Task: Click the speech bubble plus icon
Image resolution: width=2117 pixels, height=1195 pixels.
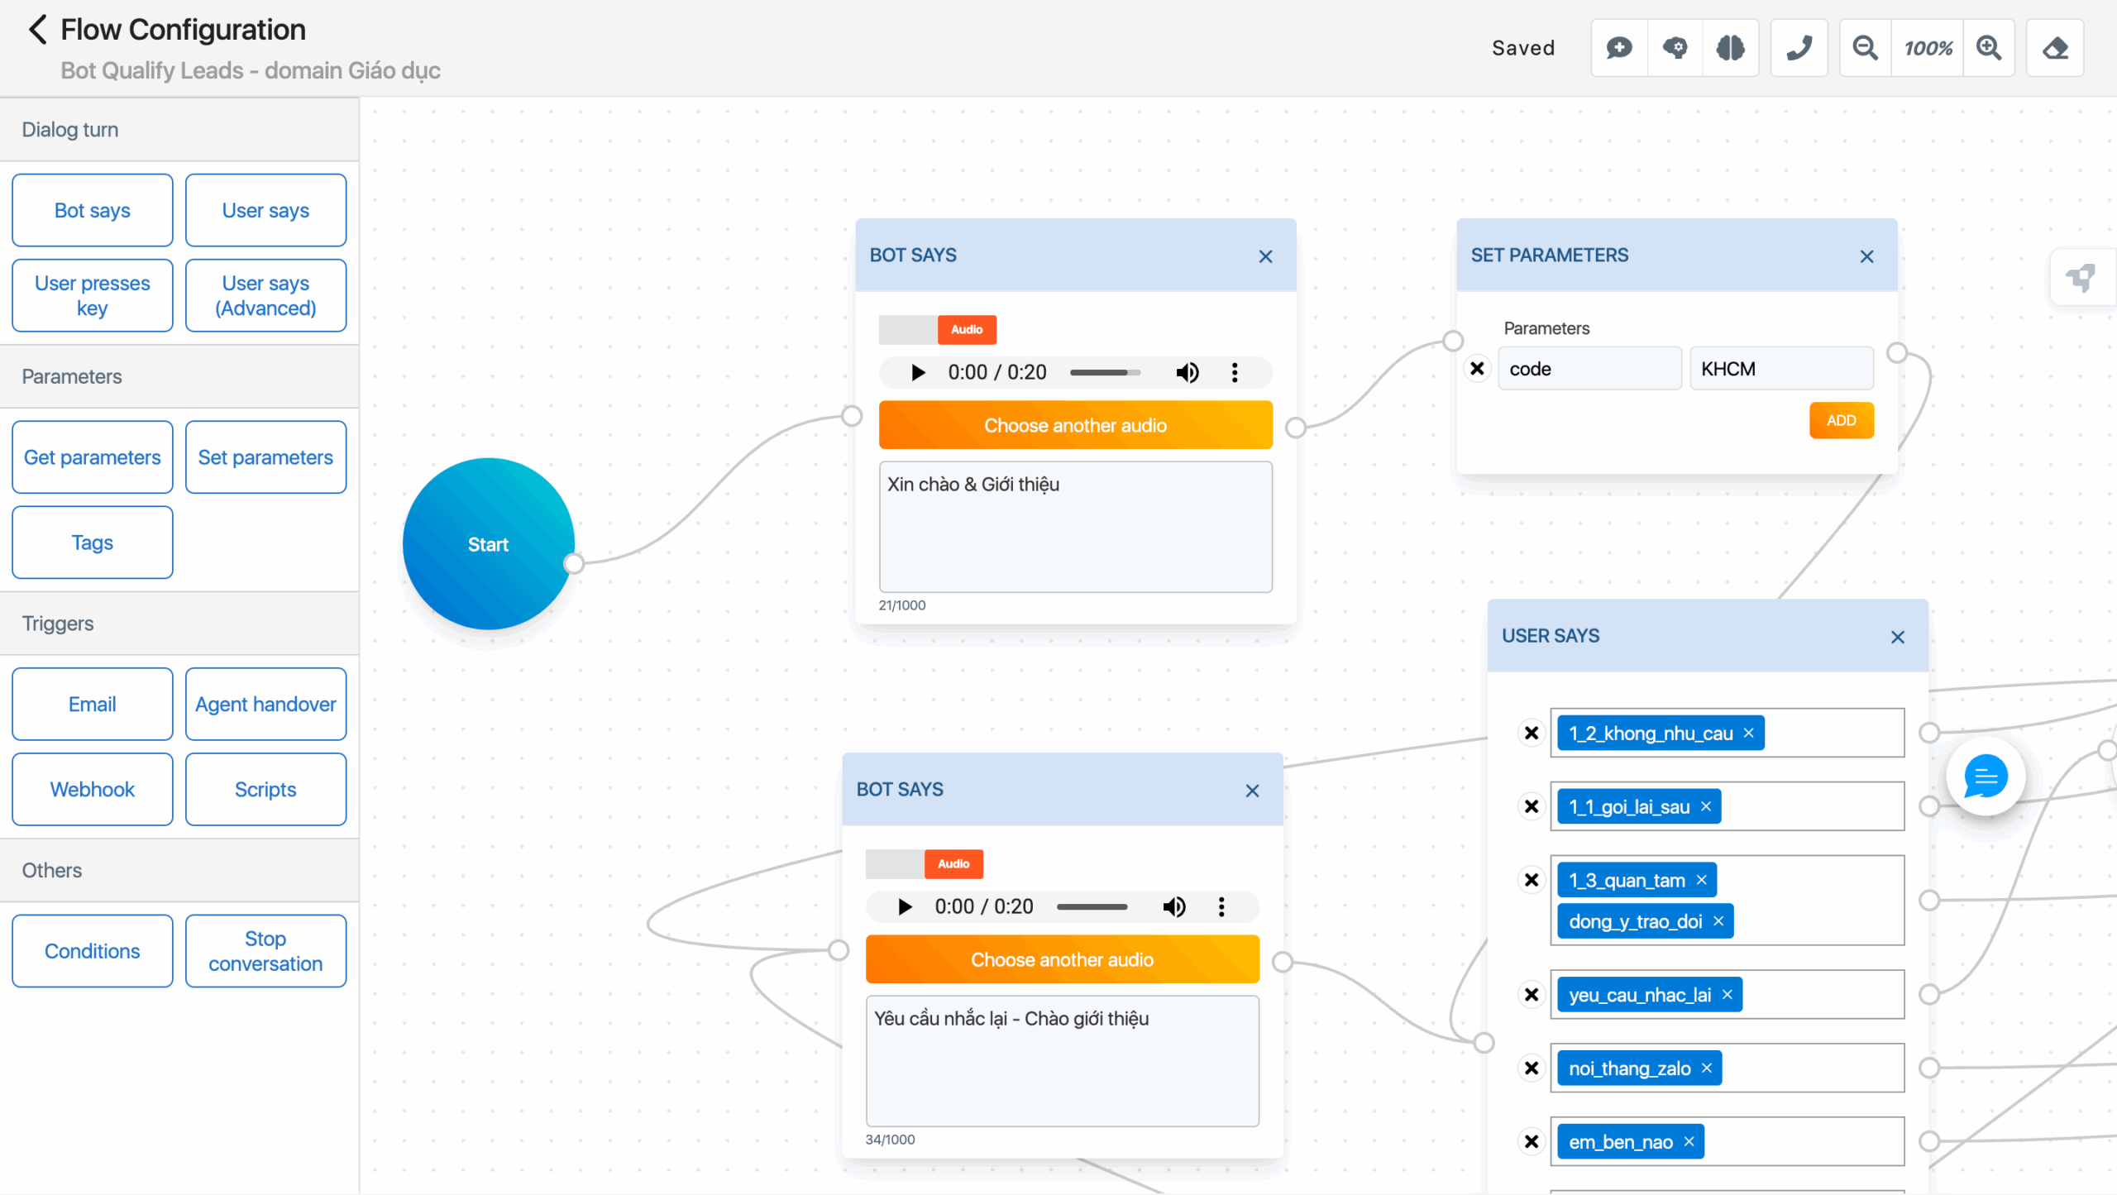Action: point(1618,48)
